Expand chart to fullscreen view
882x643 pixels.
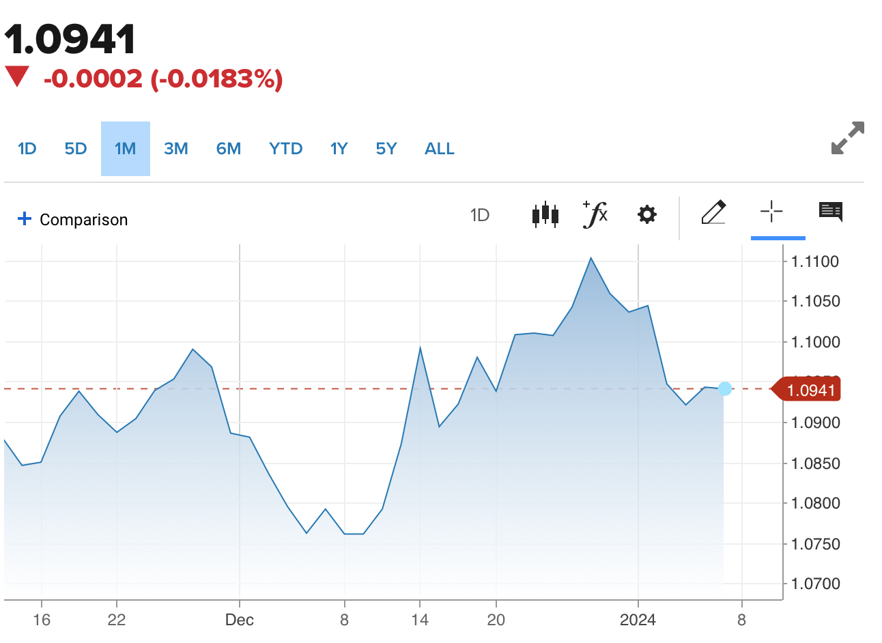pyautogui.click(x=848, y=138)
